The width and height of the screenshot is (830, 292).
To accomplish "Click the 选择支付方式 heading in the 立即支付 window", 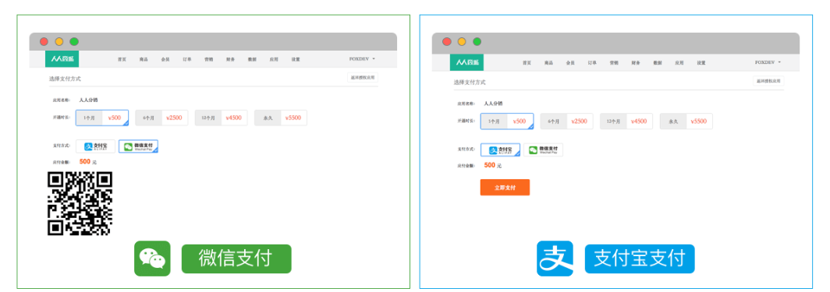I will (x=470, y=83).
